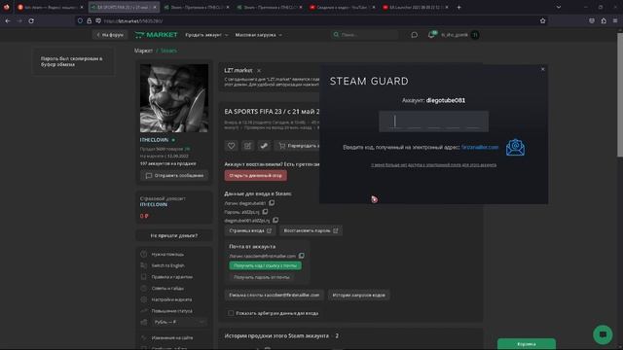Expand 'Продать аккаунт' dropdown menu
The height and width of the screenshot is (350, 623).
(x=206, y=35)
